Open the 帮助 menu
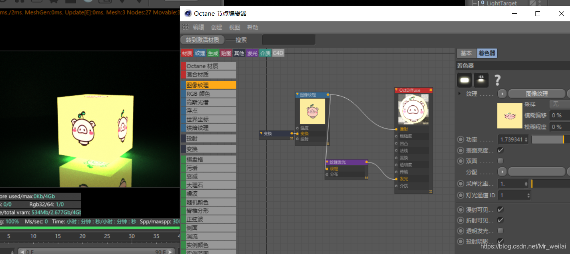This screenshot has width=570, height=254. click(x=253, y=27)
